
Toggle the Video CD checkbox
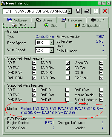(101, 63)
